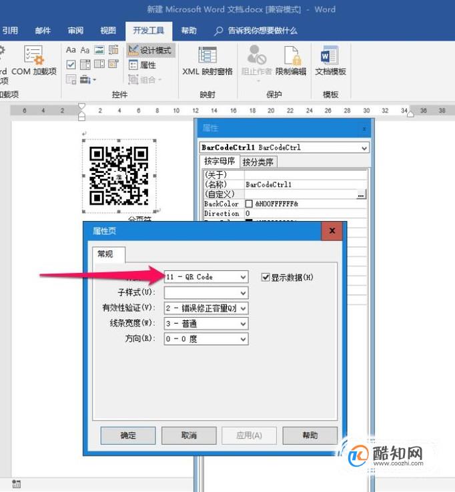The image size is (455, 492).
Task: Open BarCodeCtrl1 object dropdown in properties
Action: point(364,148)
